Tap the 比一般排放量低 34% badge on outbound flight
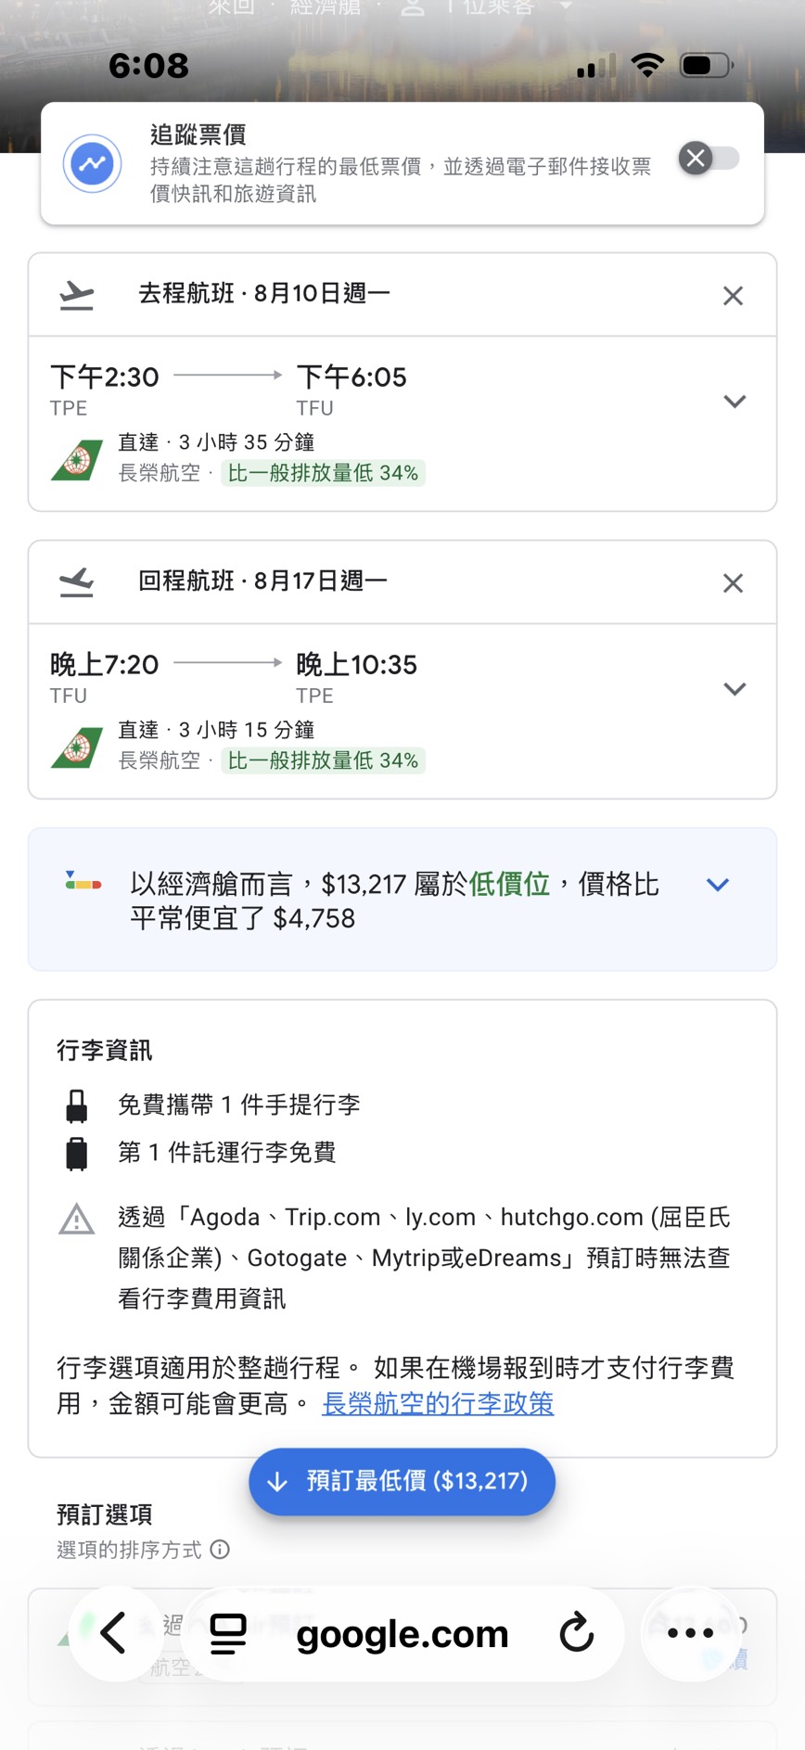Screen dimensions: 805x1750 [323, 473]
